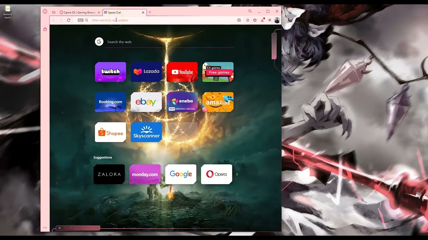Open the YouTube speed dial tile
This screenshot has width=428, height=240.
[x=182, y=72]
